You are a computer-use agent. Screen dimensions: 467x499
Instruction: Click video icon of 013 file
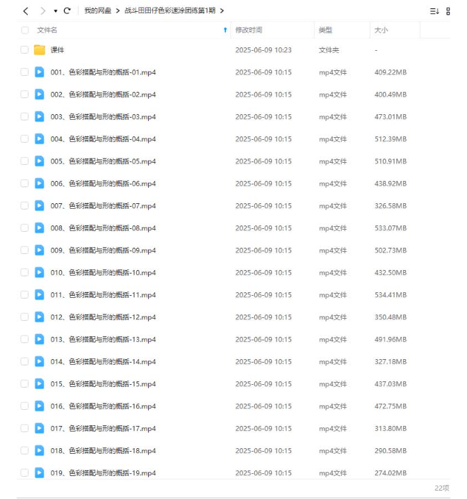[x=40, y=339]
